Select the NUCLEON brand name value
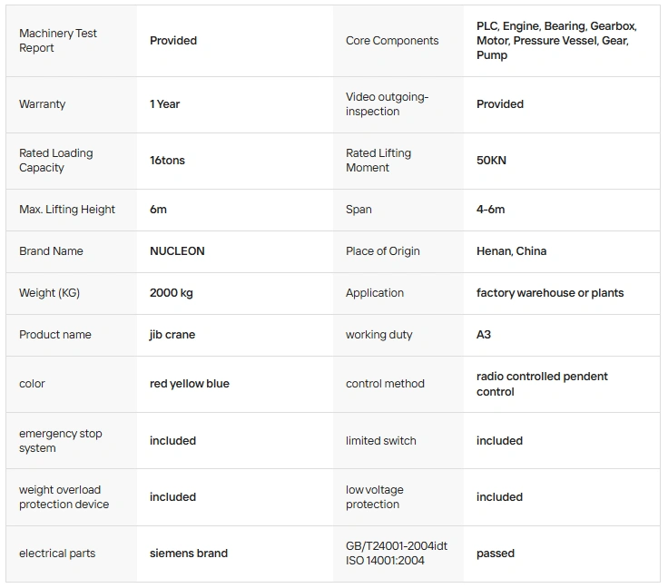The width and height of the screenshot is (668, 588). (177, 251)
